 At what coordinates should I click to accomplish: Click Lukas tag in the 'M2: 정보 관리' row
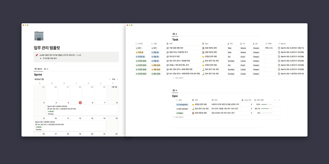(x=243, y=69)
